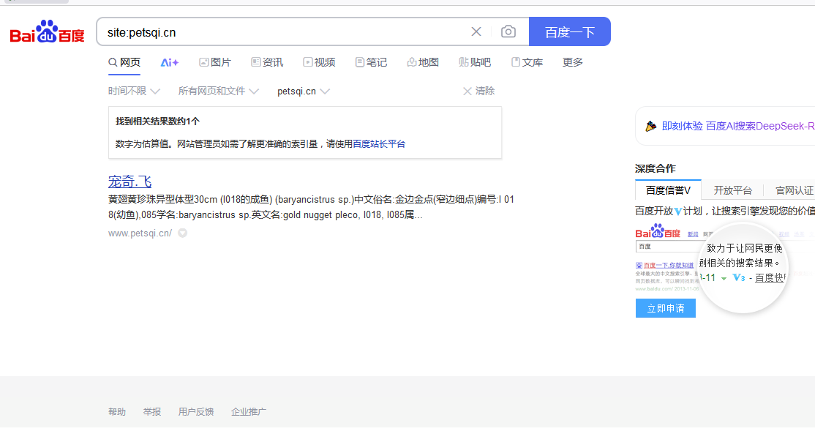
Task: Select the 网页 tab
Action: (x=124, y=62)
